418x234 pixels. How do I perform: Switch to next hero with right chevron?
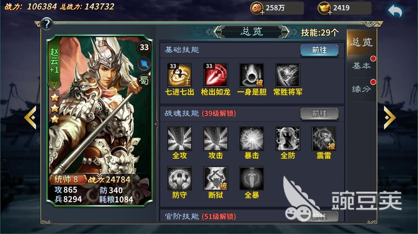pos(389,117)
